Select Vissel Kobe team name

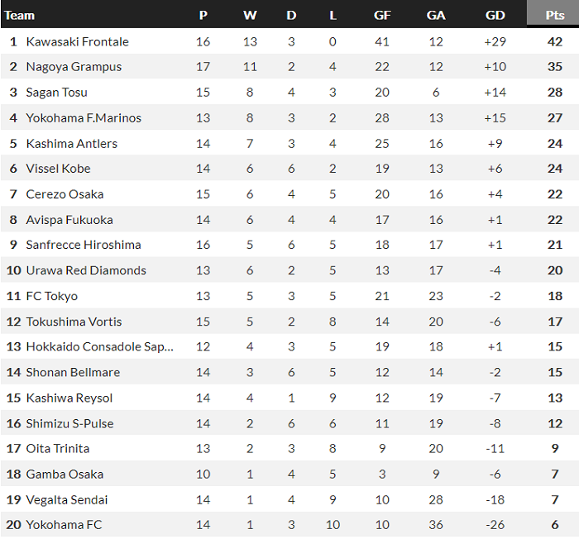click(59, 169)
